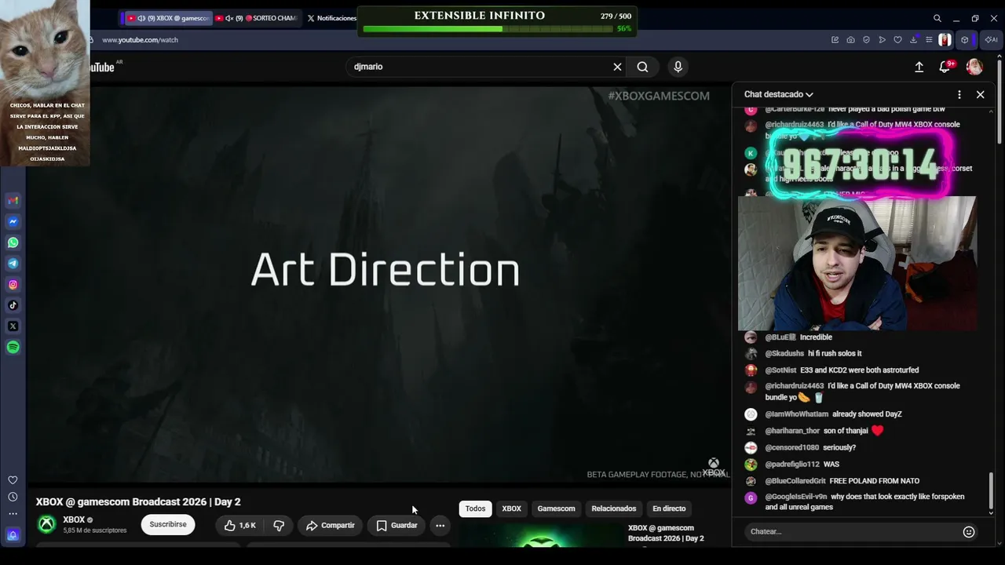Select the Gamescom filter chip
Viewport: 1005px width, 565px height.
pyautogui.click(x=556, y=508)
